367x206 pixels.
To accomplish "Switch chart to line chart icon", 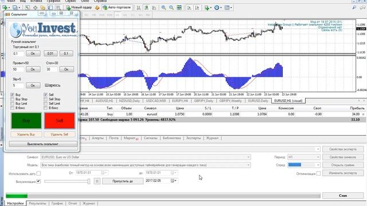I will (x=154, y=7).
